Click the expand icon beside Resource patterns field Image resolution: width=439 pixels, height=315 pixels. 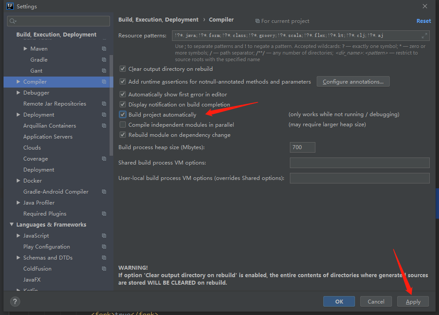(425, 35)
